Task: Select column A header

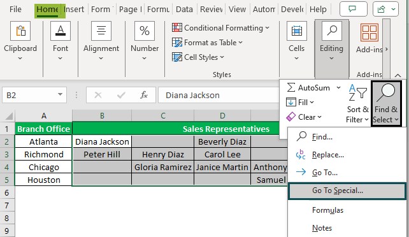Action: coord(43,115)
